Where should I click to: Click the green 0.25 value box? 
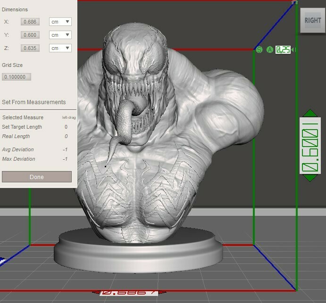click(x=283, y=49)
